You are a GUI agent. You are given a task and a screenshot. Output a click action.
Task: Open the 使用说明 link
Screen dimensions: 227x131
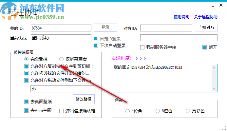181,17
